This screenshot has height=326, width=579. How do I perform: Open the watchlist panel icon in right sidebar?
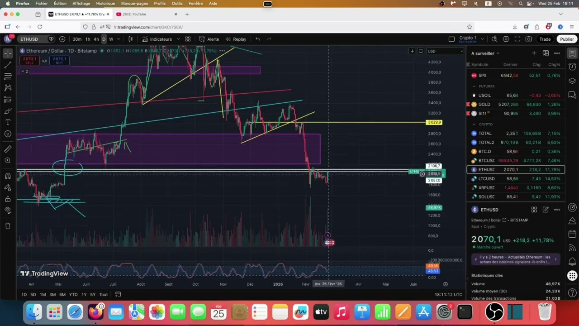(x=572, y=53)
